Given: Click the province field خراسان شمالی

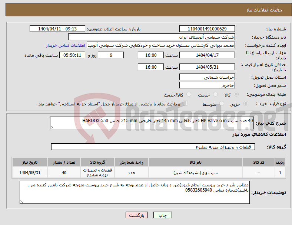Looking at the screenshot, I should click(x=207, y=77).
